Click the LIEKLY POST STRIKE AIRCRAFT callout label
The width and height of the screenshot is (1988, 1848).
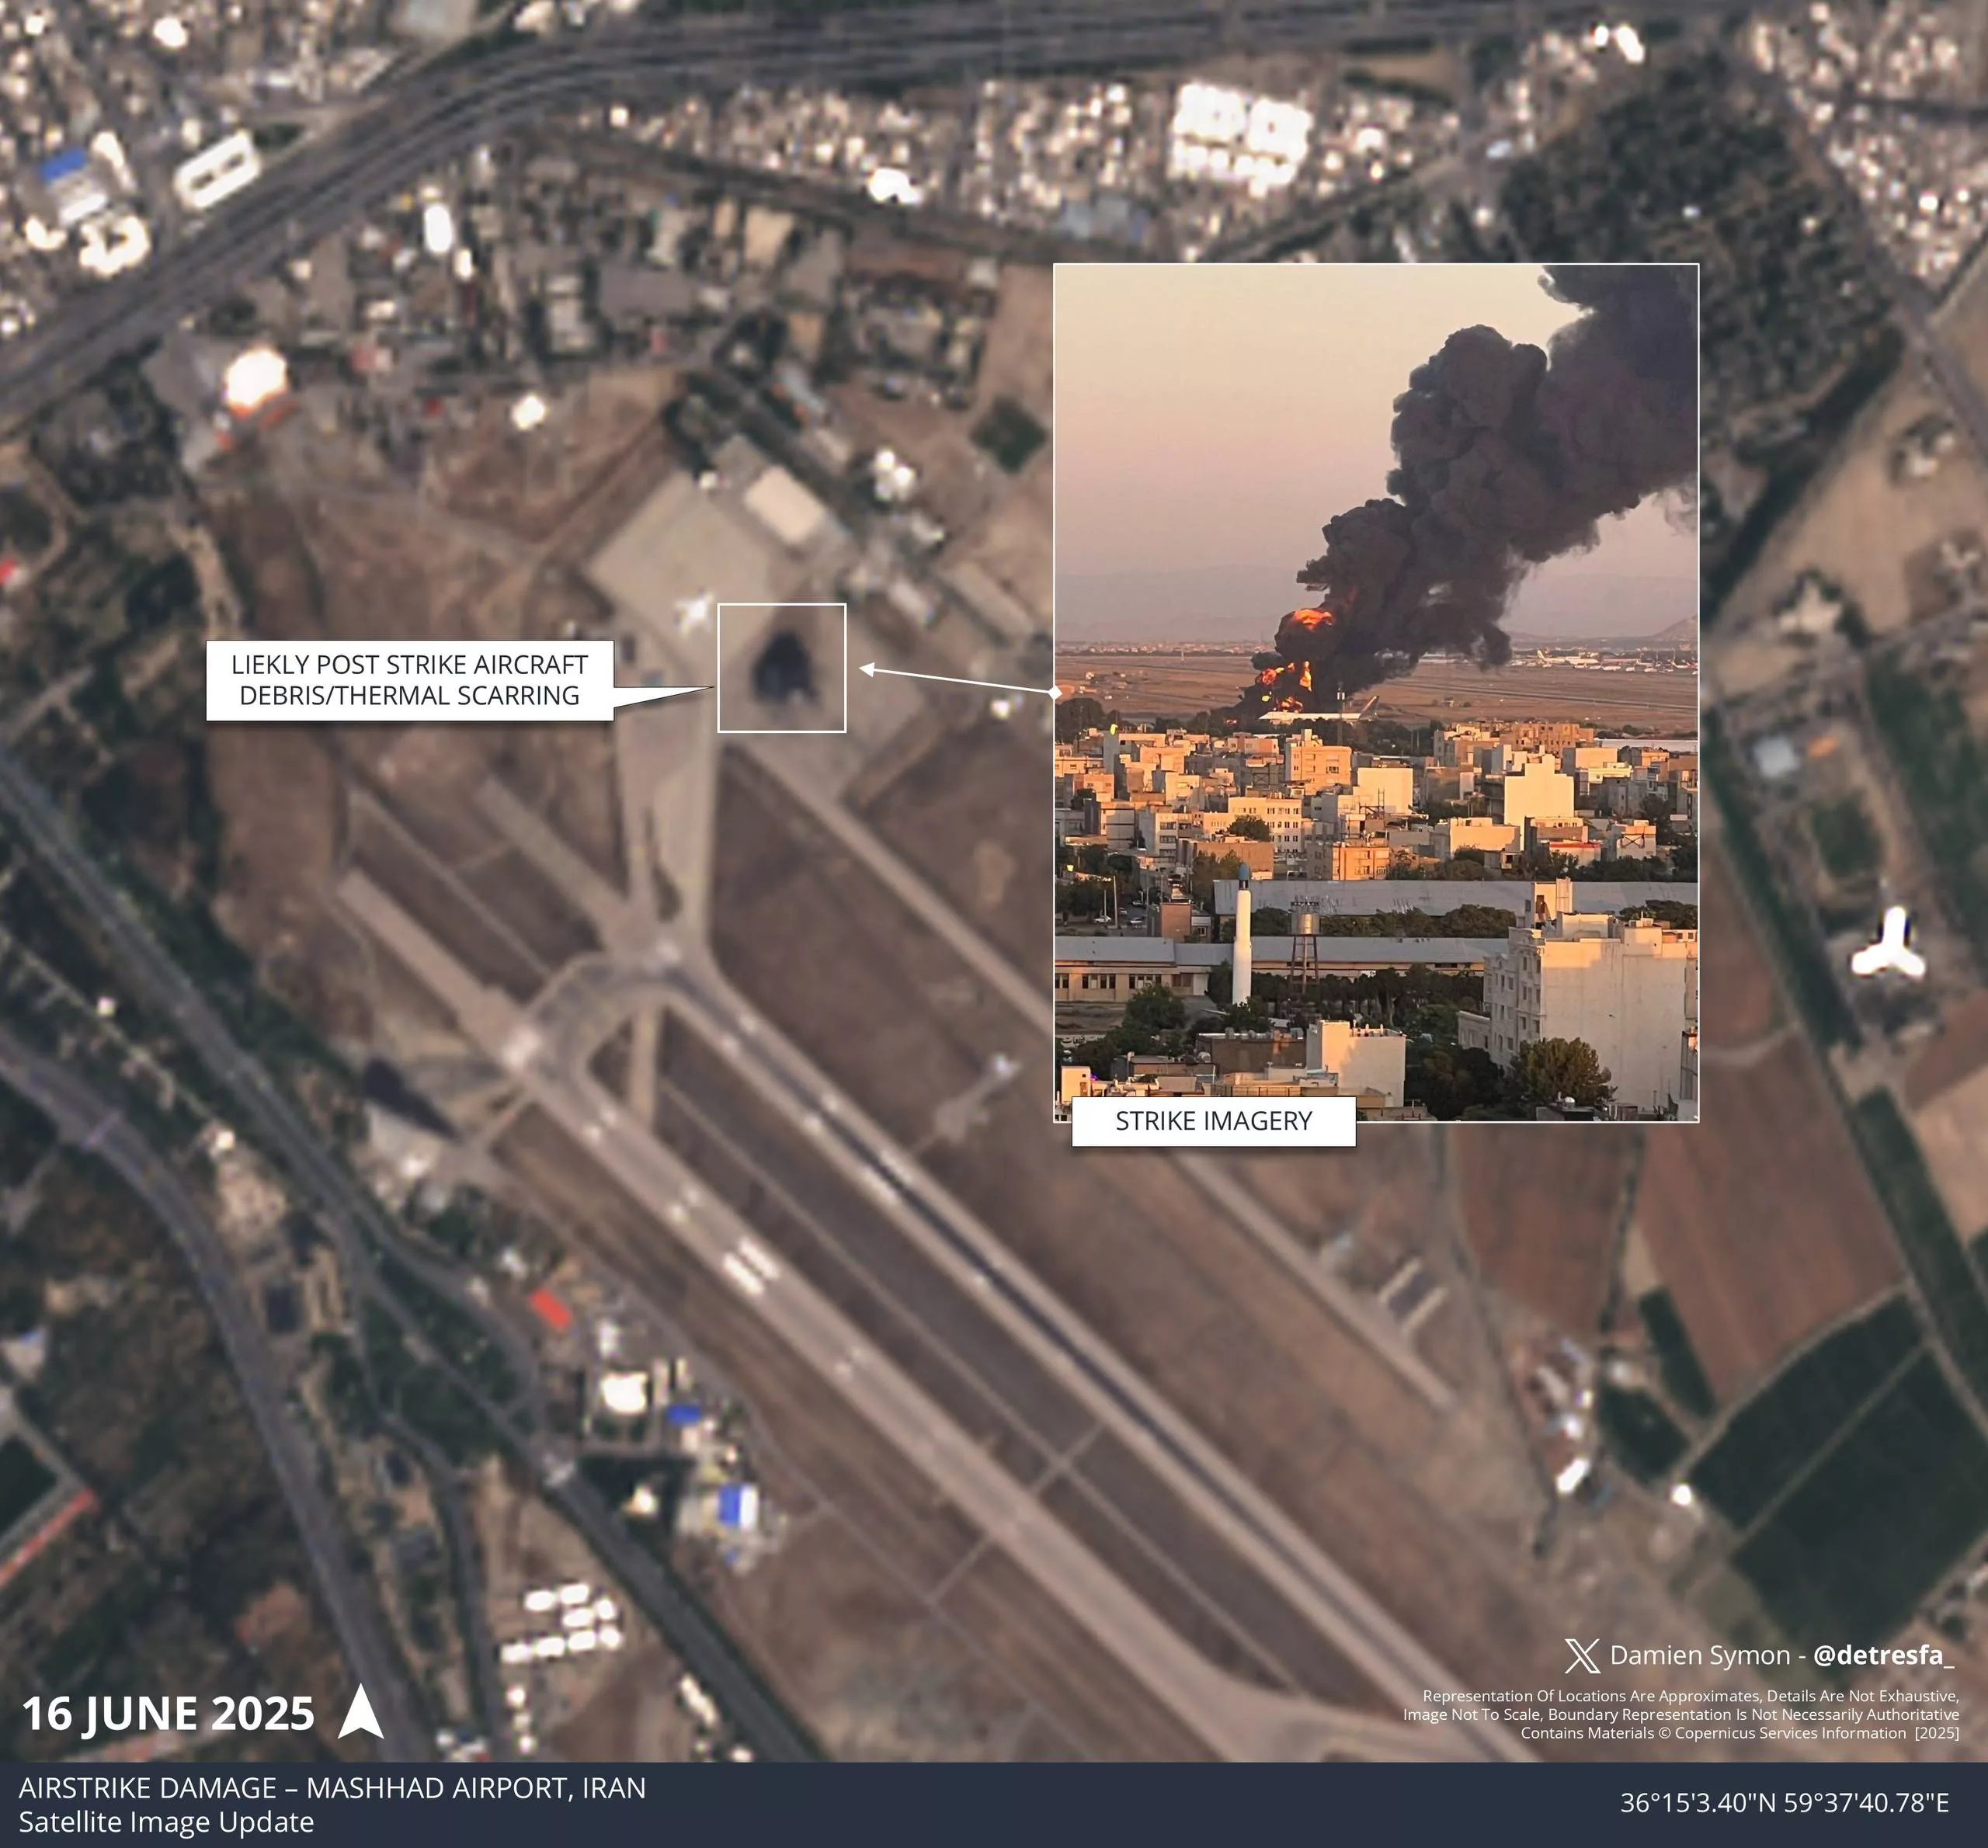tap(409, 680)
